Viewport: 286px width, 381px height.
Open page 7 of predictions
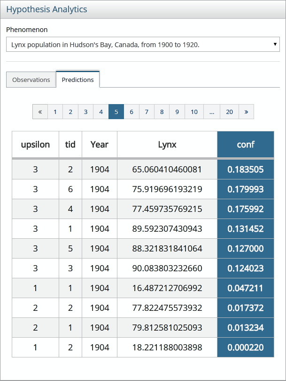tap(147, 112)
